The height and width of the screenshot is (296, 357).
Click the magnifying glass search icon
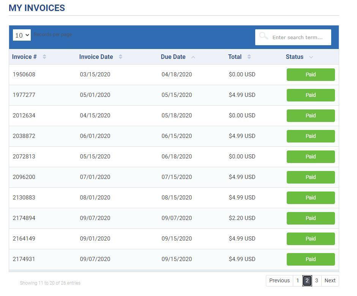264,36
